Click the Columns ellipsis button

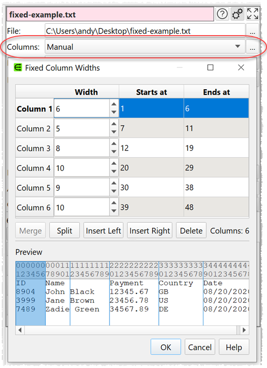252,47
